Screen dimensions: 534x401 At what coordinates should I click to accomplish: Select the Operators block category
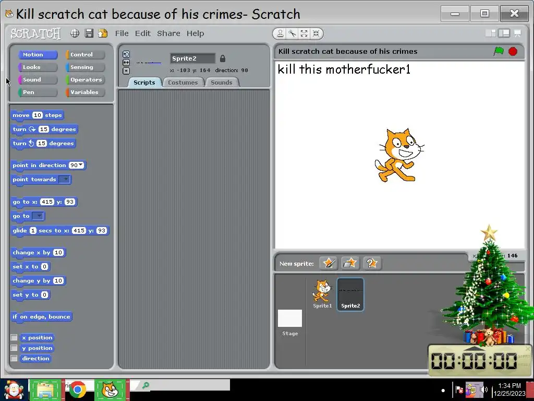tap(85, 80)
